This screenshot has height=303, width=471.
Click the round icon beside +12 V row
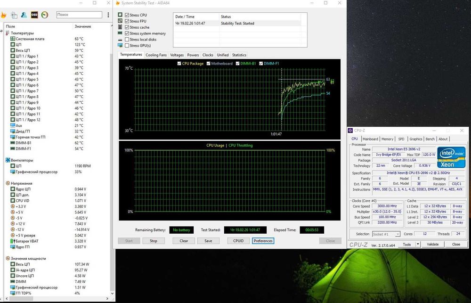click(x=13, y=224)
